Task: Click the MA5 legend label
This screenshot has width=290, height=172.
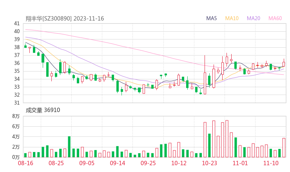Action: [211, 18]
